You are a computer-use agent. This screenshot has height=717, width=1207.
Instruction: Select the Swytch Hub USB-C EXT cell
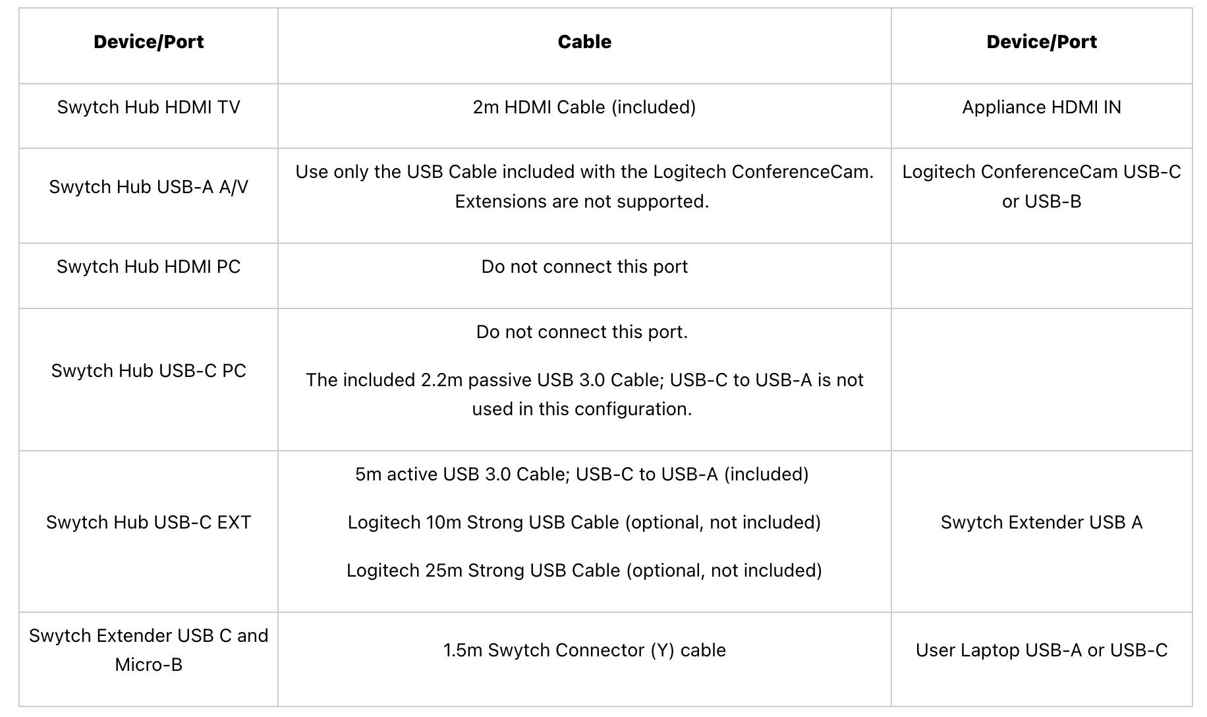click(148, 523)
